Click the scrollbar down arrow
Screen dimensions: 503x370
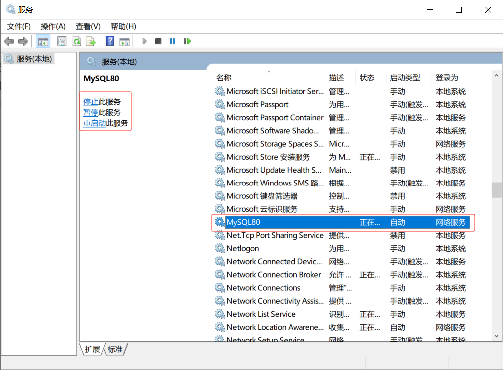[497, 336]
